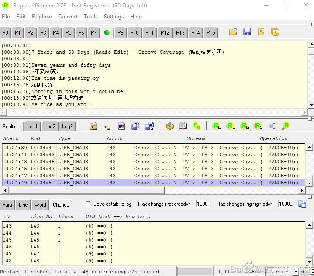This screenshot has width=314, height=276.
Task: Click the Max changes highlighted 10000 field
Action: point(286,204)
